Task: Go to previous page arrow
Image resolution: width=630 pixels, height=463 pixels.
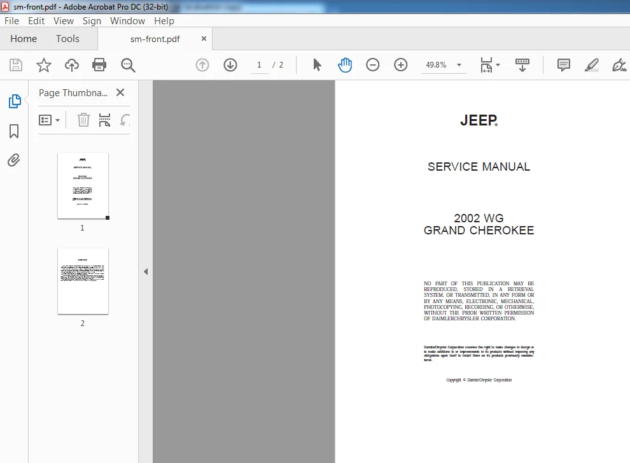Action: pos(202,65)
